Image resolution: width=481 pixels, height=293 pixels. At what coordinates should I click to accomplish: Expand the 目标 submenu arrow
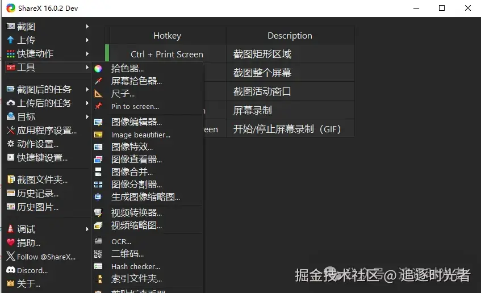point(87,116)
